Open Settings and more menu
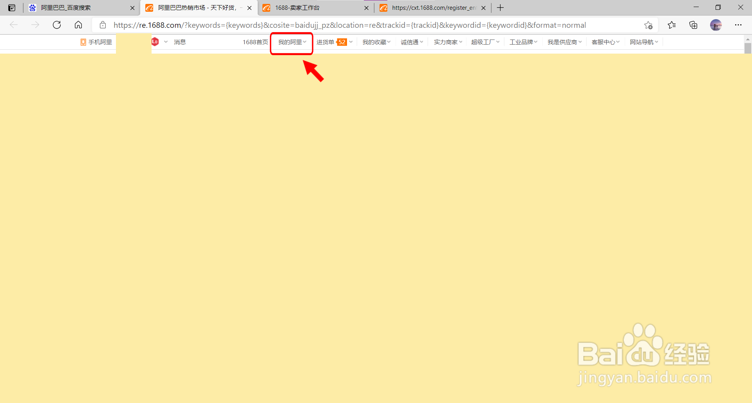This screenshot has height=403, width=752. (x=738, y=25)
